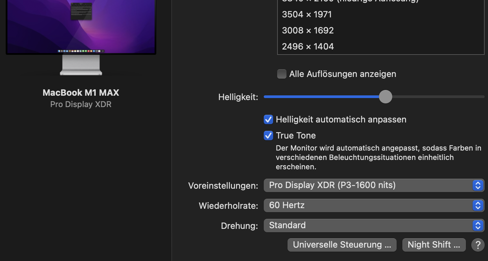Click the True Tone description text
The height and width of the screenshot is (261, 488).
tap(379, 157)
